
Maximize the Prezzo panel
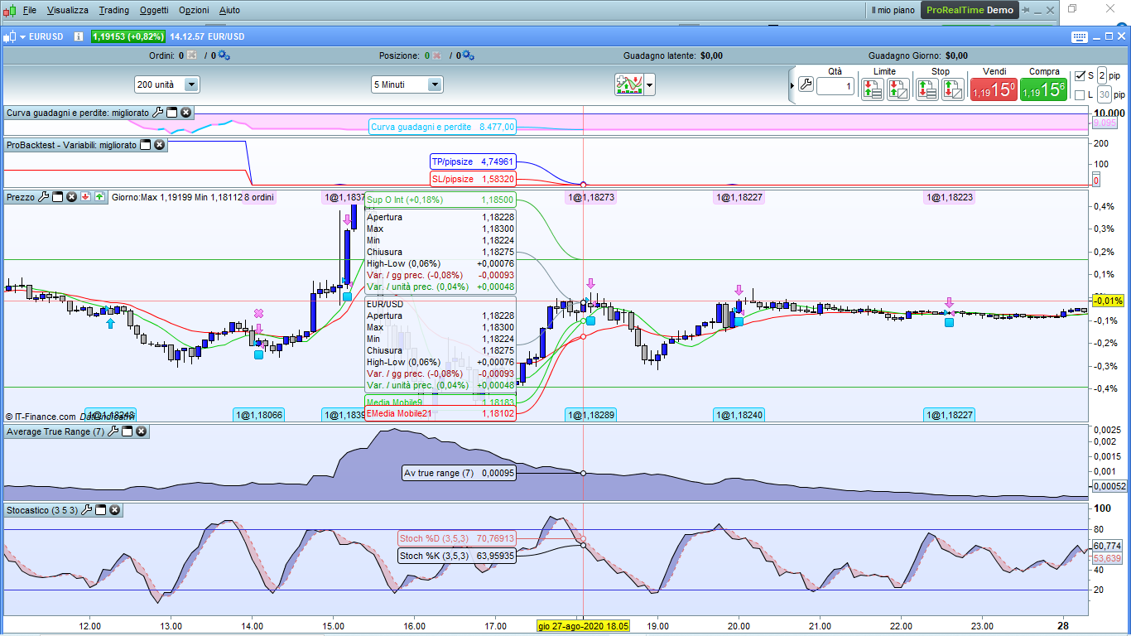point(58,197)
